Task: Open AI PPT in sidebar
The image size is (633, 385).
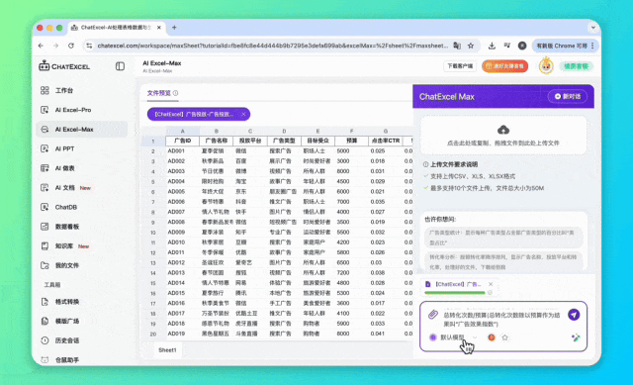Action: (64, 148)
